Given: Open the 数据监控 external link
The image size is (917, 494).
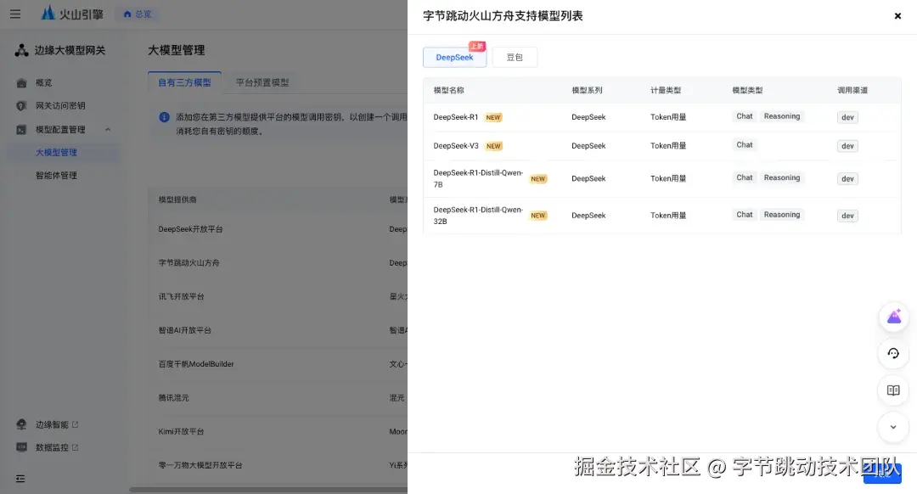Looking at the screenshot, I should pos(57,447).
